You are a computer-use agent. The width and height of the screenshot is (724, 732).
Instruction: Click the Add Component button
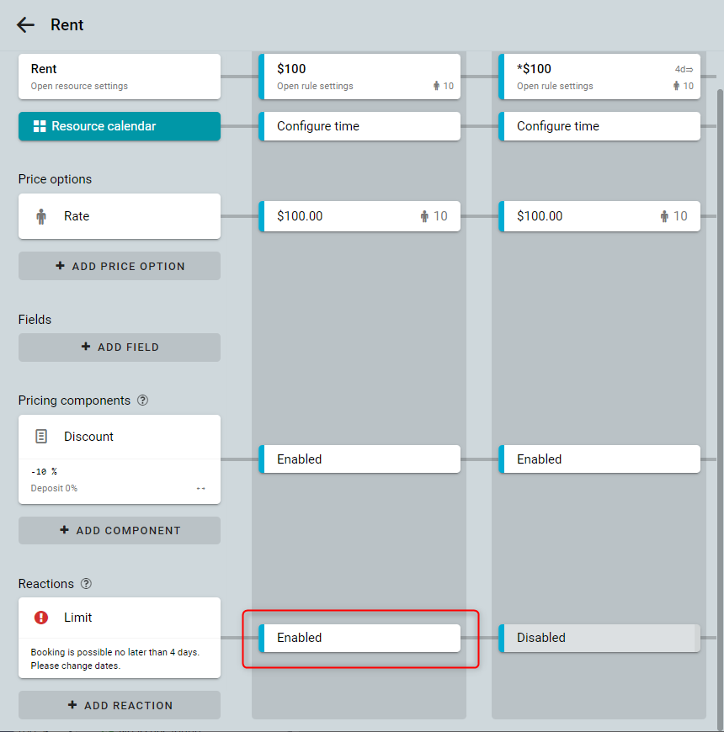click(120, 530)
